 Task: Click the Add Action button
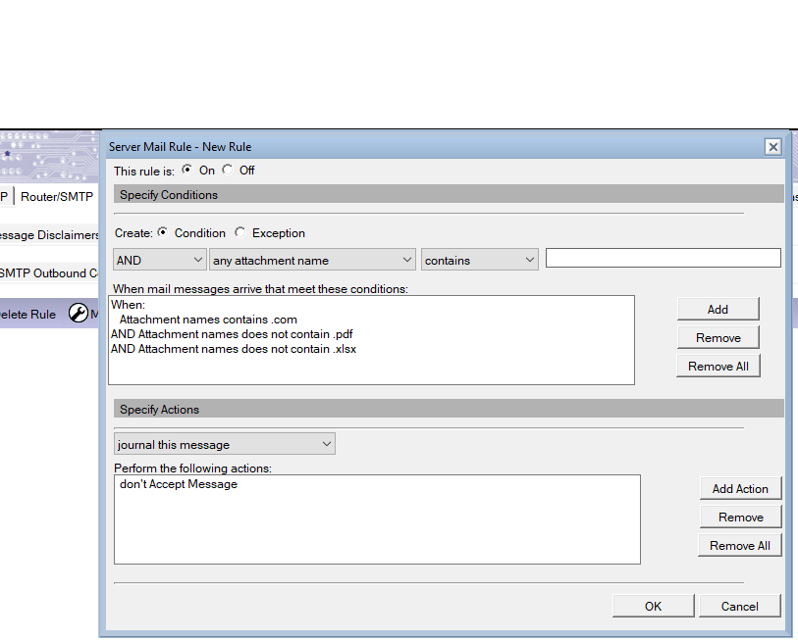point(740,488)
